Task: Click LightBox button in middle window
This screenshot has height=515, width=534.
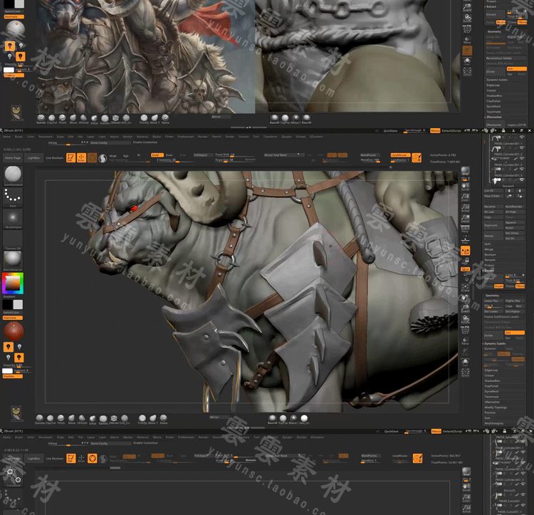Action: [x=33, y=158]
